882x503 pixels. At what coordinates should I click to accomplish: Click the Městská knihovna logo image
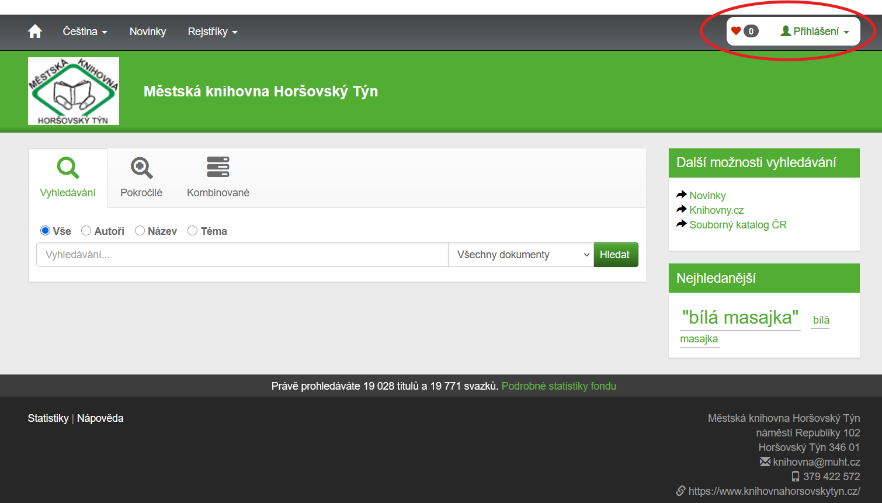point(74,91)
